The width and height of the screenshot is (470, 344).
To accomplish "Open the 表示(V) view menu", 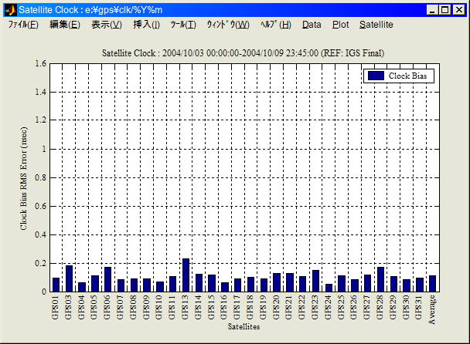I will (x=106, y=25).
